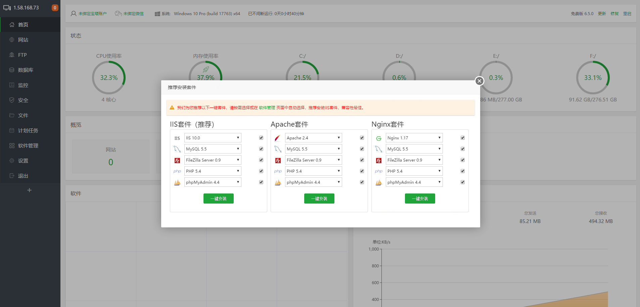This screenshot has width=640, height=307.
Task: Open 软件管理 in the sidebar
Action: tap(30, 145)
